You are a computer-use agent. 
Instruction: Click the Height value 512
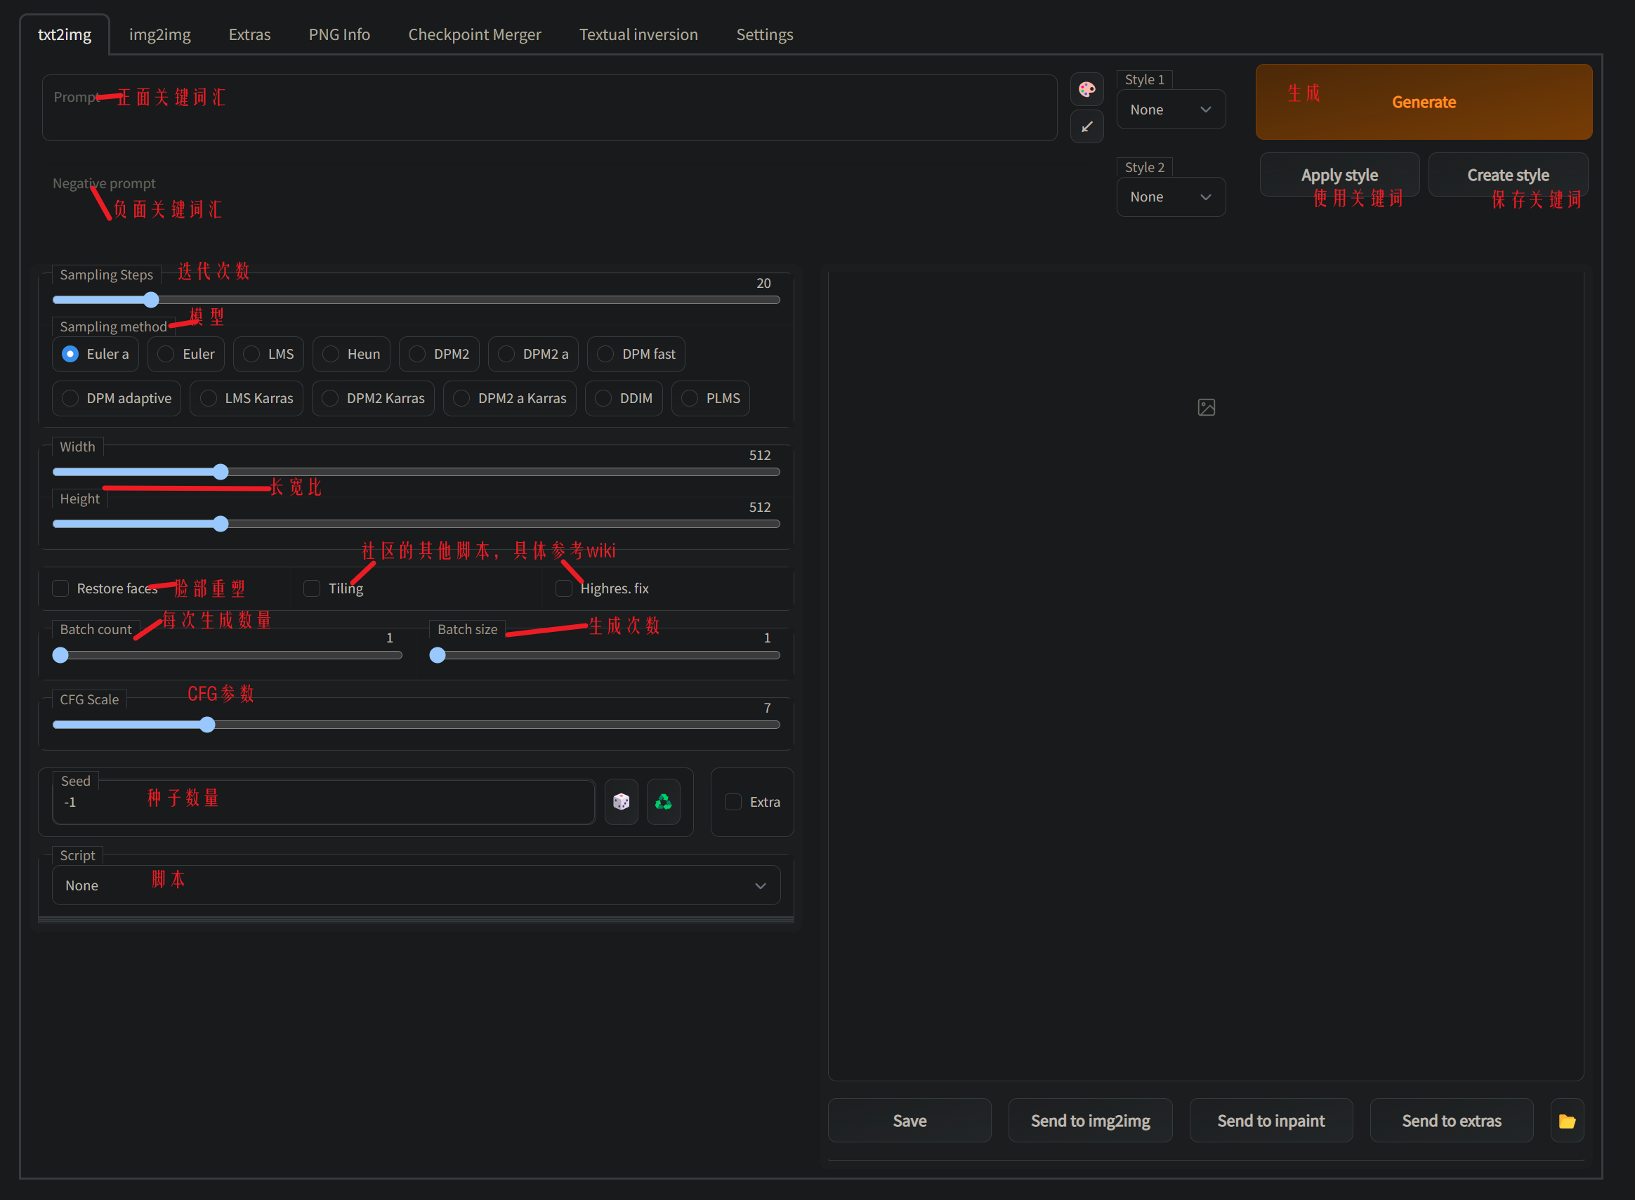[760, 507]
